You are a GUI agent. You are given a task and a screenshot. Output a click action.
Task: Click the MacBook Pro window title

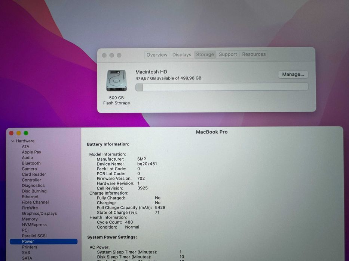click(x=212, y=132)
